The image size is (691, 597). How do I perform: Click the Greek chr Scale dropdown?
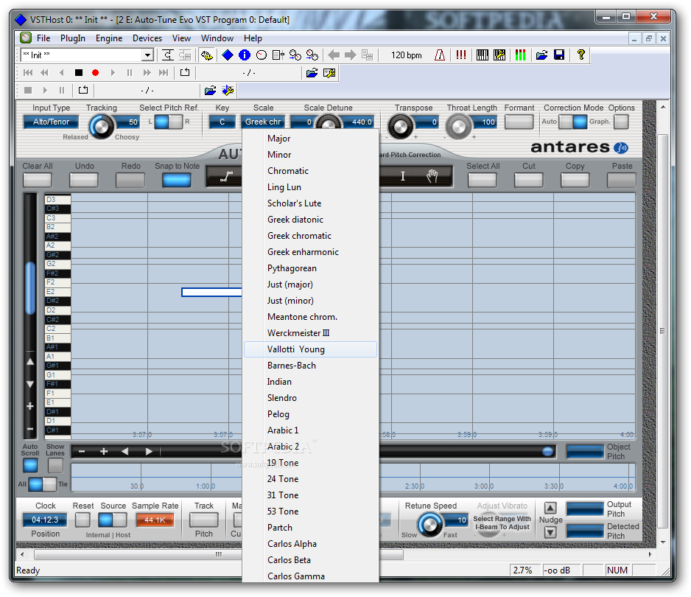(263, 122)
